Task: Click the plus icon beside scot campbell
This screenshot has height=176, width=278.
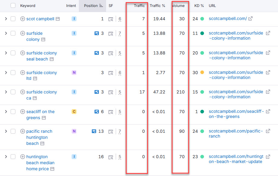Action: 23,19
